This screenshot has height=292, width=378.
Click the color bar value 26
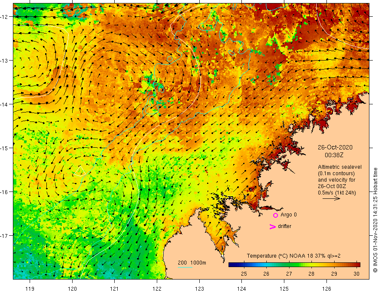coord(266,274)
